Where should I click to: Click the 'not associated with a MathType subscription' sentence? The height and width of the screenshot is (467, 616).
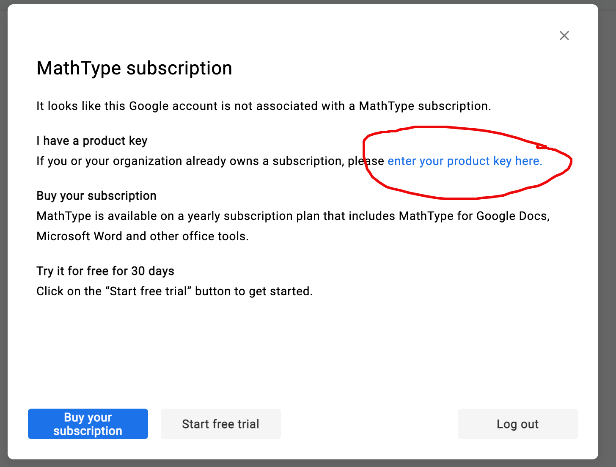click(264, 106)
